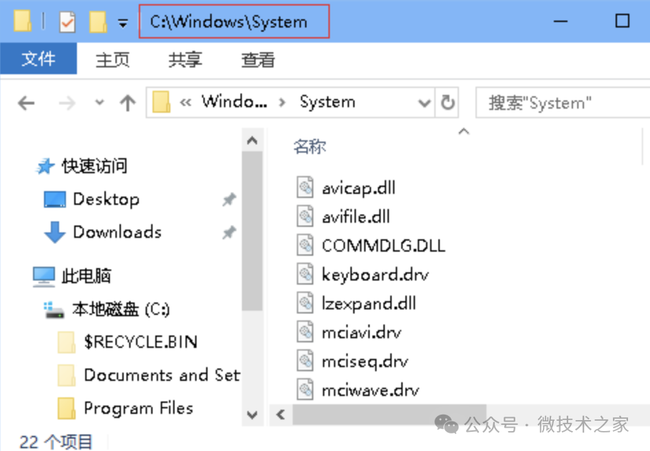Image resolution: width=650 pixels, height=451 pixels.
Task: Minimize the explorer window
Action: [561, 21]
